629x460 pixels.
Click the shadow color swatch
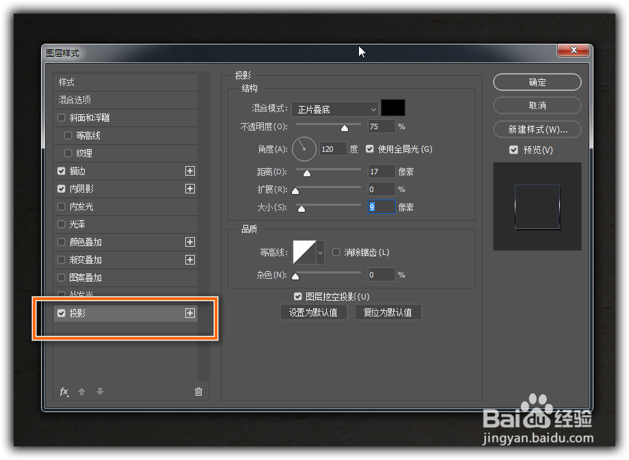pyautogui.click(x=394, y=108)
